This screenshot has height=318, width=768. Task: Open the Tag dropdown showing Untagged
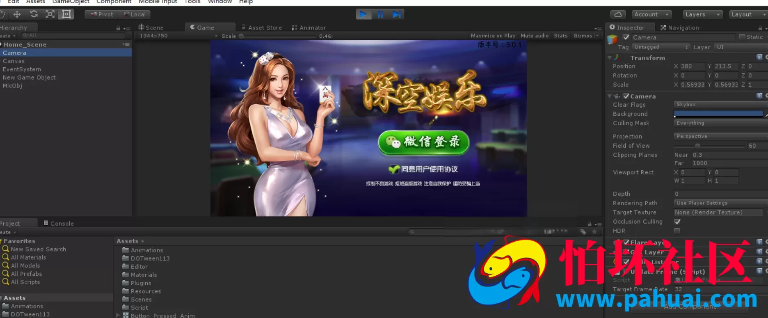(x=661, y=47)
